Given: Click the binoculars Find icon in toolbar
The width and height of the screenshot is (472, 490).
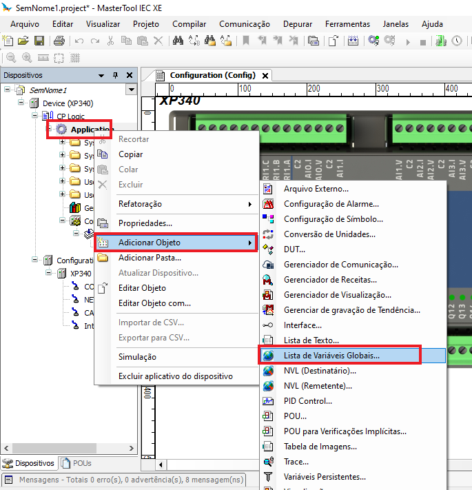Looking at the screenshot, I should click(x=178, y=41).
